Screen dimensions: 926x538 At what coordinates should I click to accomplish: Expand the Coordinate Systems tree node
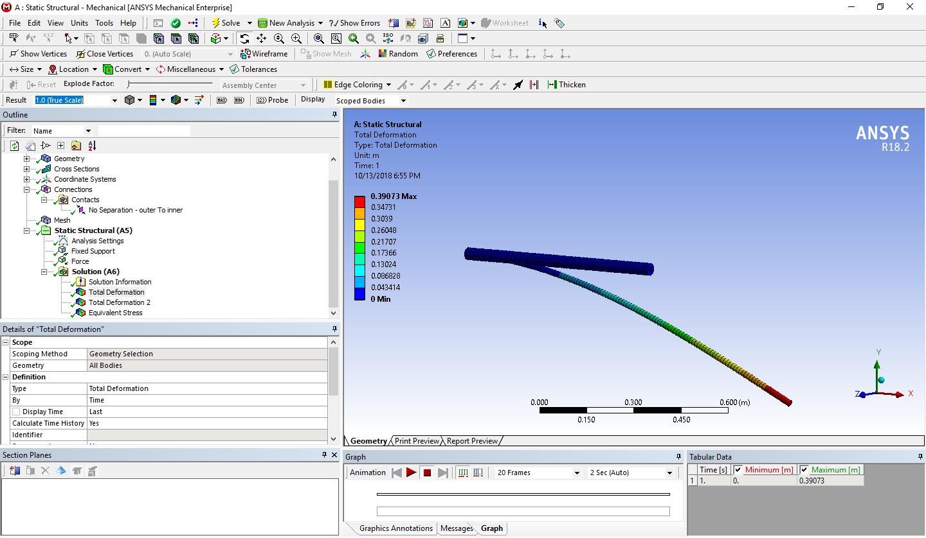[26, 179]
